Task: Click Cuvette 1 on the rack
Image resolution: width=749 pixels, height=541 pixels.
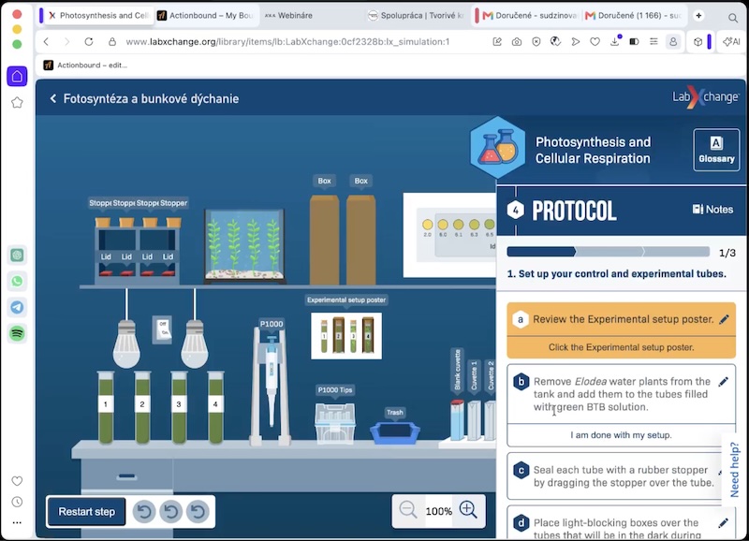Action: point(474,420)
